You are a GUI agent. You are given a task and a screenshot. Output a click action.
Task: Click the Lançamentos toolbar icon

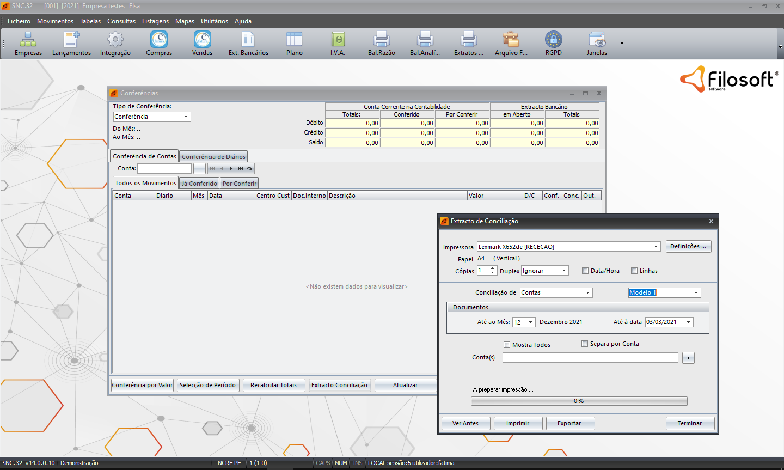coord(71,40)
